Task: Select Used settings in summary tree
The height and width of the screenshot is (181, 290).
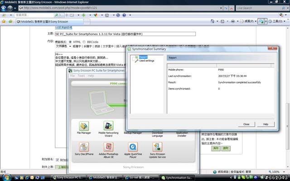Action: click(x=146, y=61)
